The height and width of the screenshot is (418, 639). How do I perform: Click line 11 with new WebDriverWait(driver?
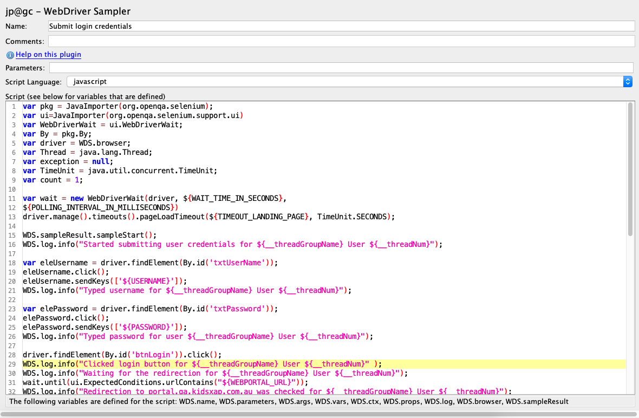154,198
